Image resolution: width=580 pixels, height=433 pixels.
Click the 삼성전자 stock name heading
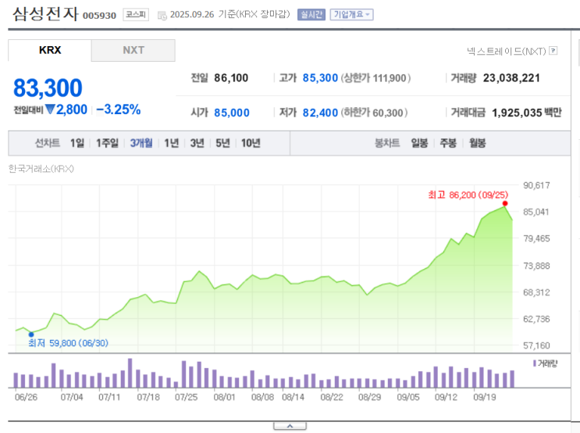coord(45,14)
